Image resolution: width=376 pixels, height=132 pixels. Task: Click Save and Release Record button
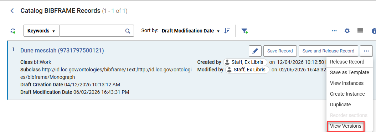328,51
